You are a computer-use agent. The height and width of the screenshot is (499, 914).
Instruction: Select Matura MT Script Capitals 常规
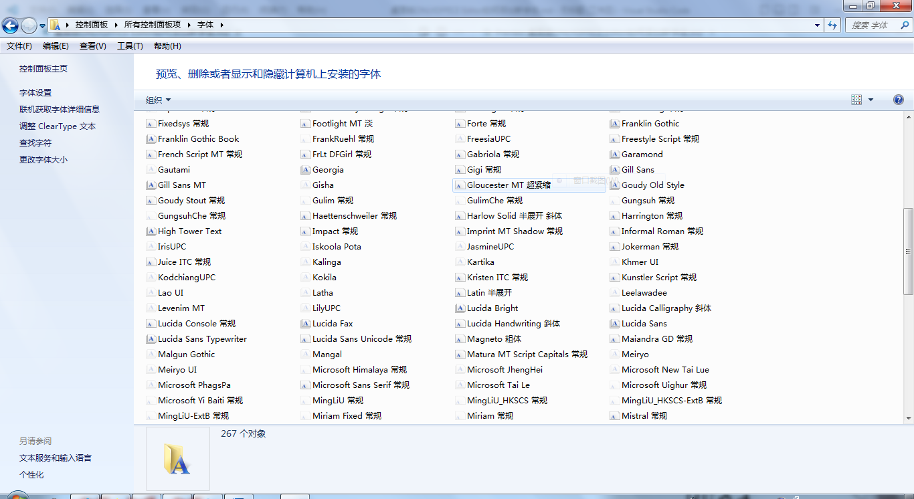click(x=527, y=354)
